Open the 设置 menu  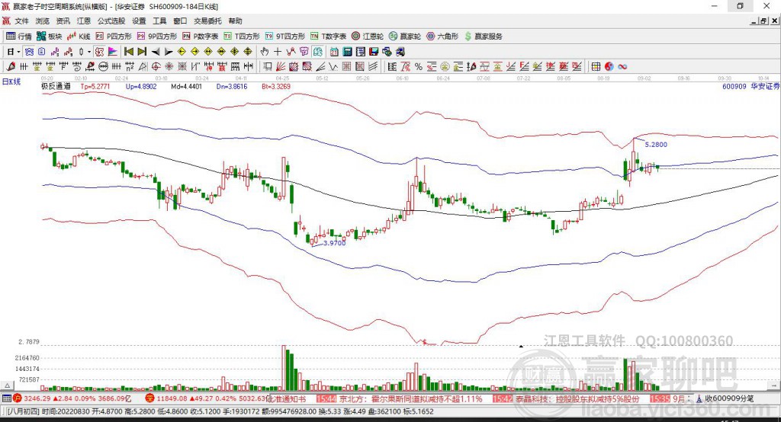pos(139,21)
